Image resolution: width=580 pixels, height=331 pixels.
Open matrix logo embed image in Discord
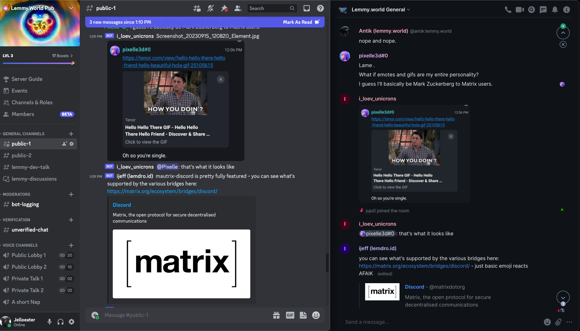pyautogui.click(x=182, y=264)
